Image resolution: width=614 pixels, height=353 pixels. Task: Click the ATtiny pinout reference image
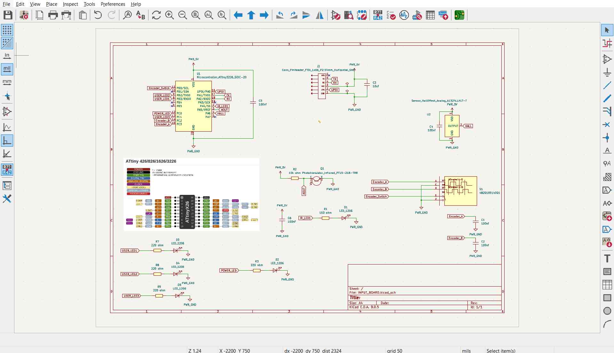point(191,194)
